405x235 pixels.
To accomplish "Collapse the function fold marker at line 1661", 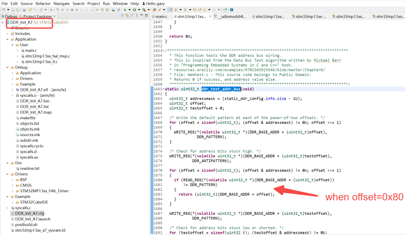I will (x=163, y=89).
